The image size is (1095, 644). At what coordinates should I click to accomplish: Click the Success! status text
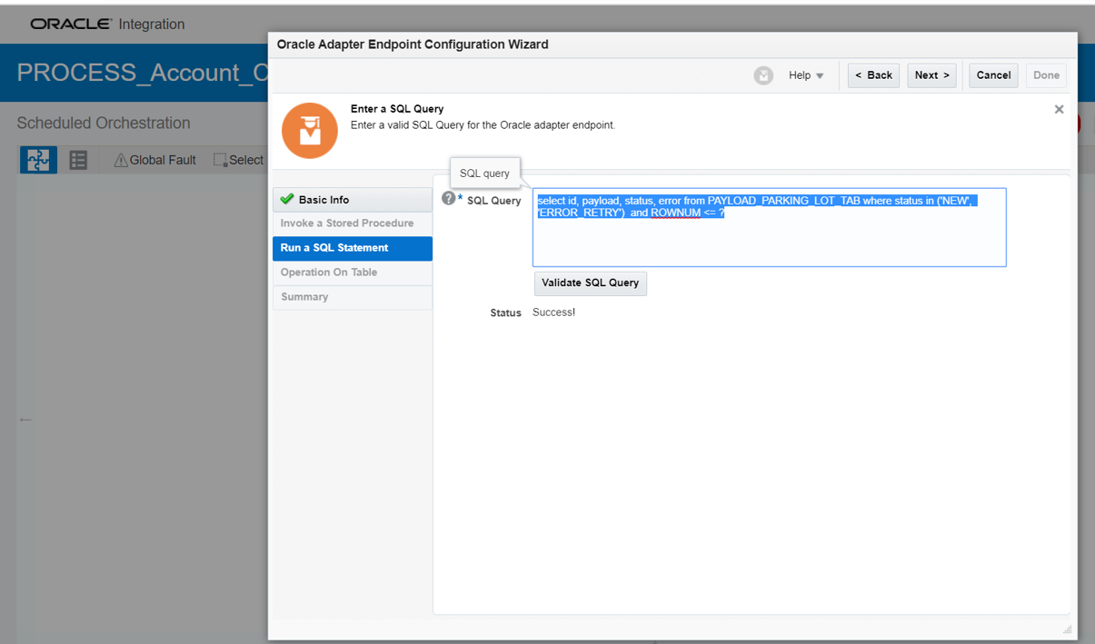[x=553, y=312]
